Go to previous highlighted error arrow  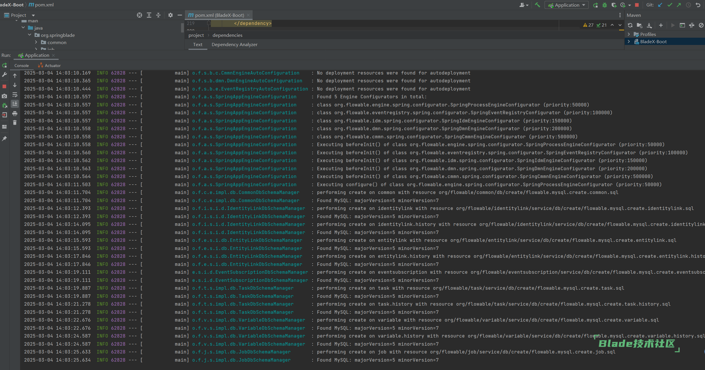(x=612, y=25)
